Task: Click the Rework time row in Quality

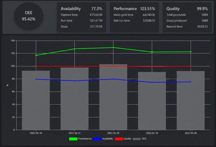Action: [187, 26]
